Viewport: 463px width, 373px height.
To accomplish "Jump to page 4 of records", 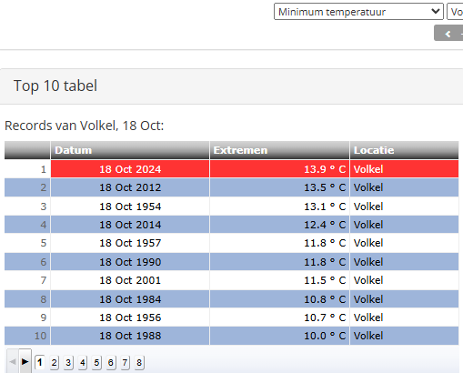I will tap(83, 362).
